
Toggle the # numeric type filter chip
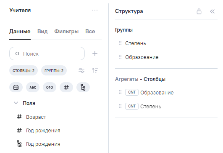(x=66, y=87)
